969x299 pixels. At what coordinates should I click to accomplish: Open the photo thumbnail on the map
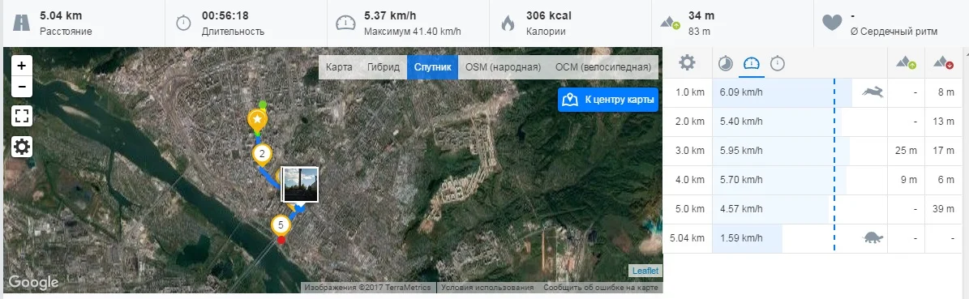click(x=300, y=184)
